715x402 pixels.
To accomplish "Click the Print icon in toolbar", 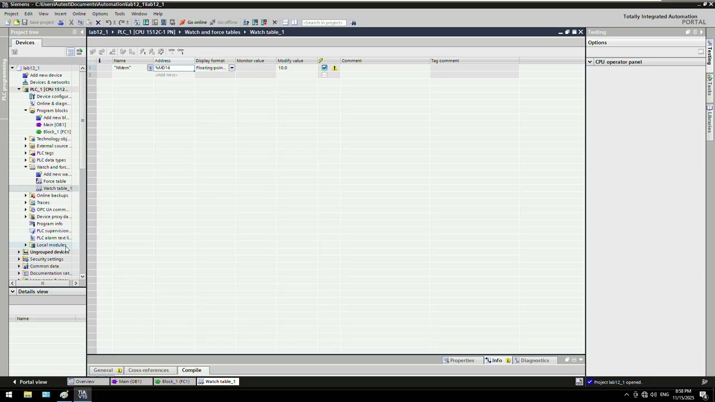I will pyautogui.click(x=60, y=22).
